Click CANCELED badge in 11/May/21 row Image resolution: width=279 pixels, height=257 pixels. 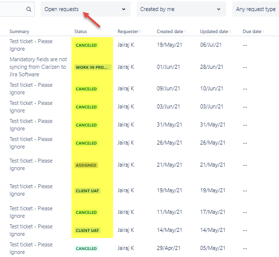tap(86, 212)
